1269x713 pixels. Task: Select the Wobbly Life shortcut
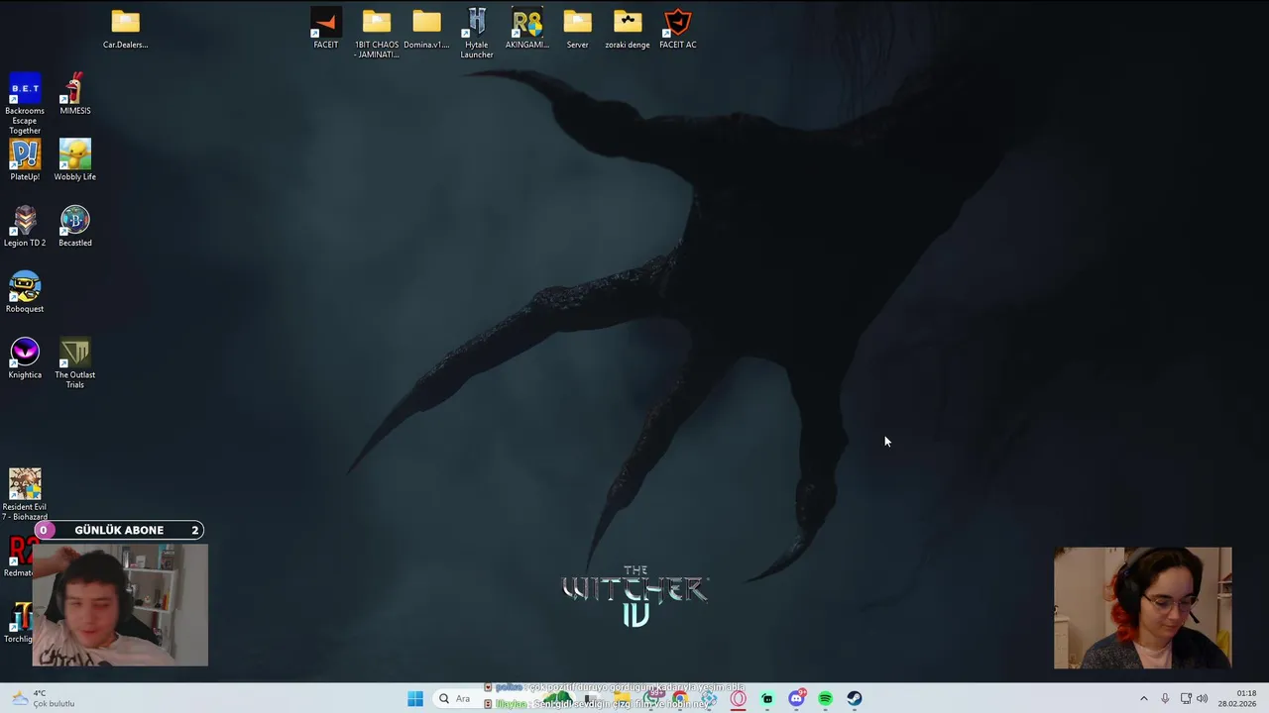pyautogui.click(x=75, y=160)
